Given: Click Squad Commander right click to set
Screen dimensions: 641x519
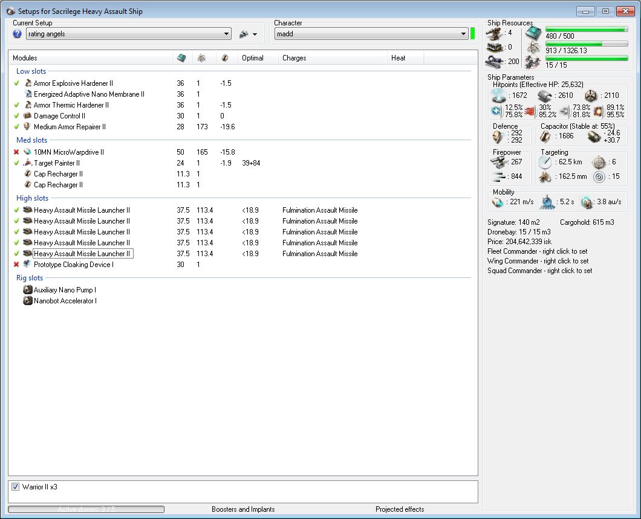Looking at the screenshot, I should click(x=539, y=271).
